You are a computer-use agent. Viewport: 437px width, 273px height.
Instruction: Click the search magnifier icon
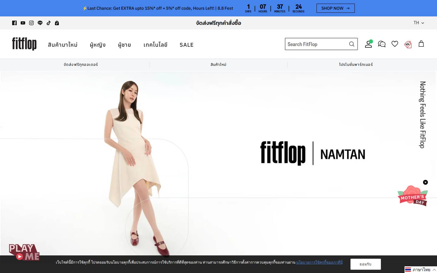coord(352,44)
